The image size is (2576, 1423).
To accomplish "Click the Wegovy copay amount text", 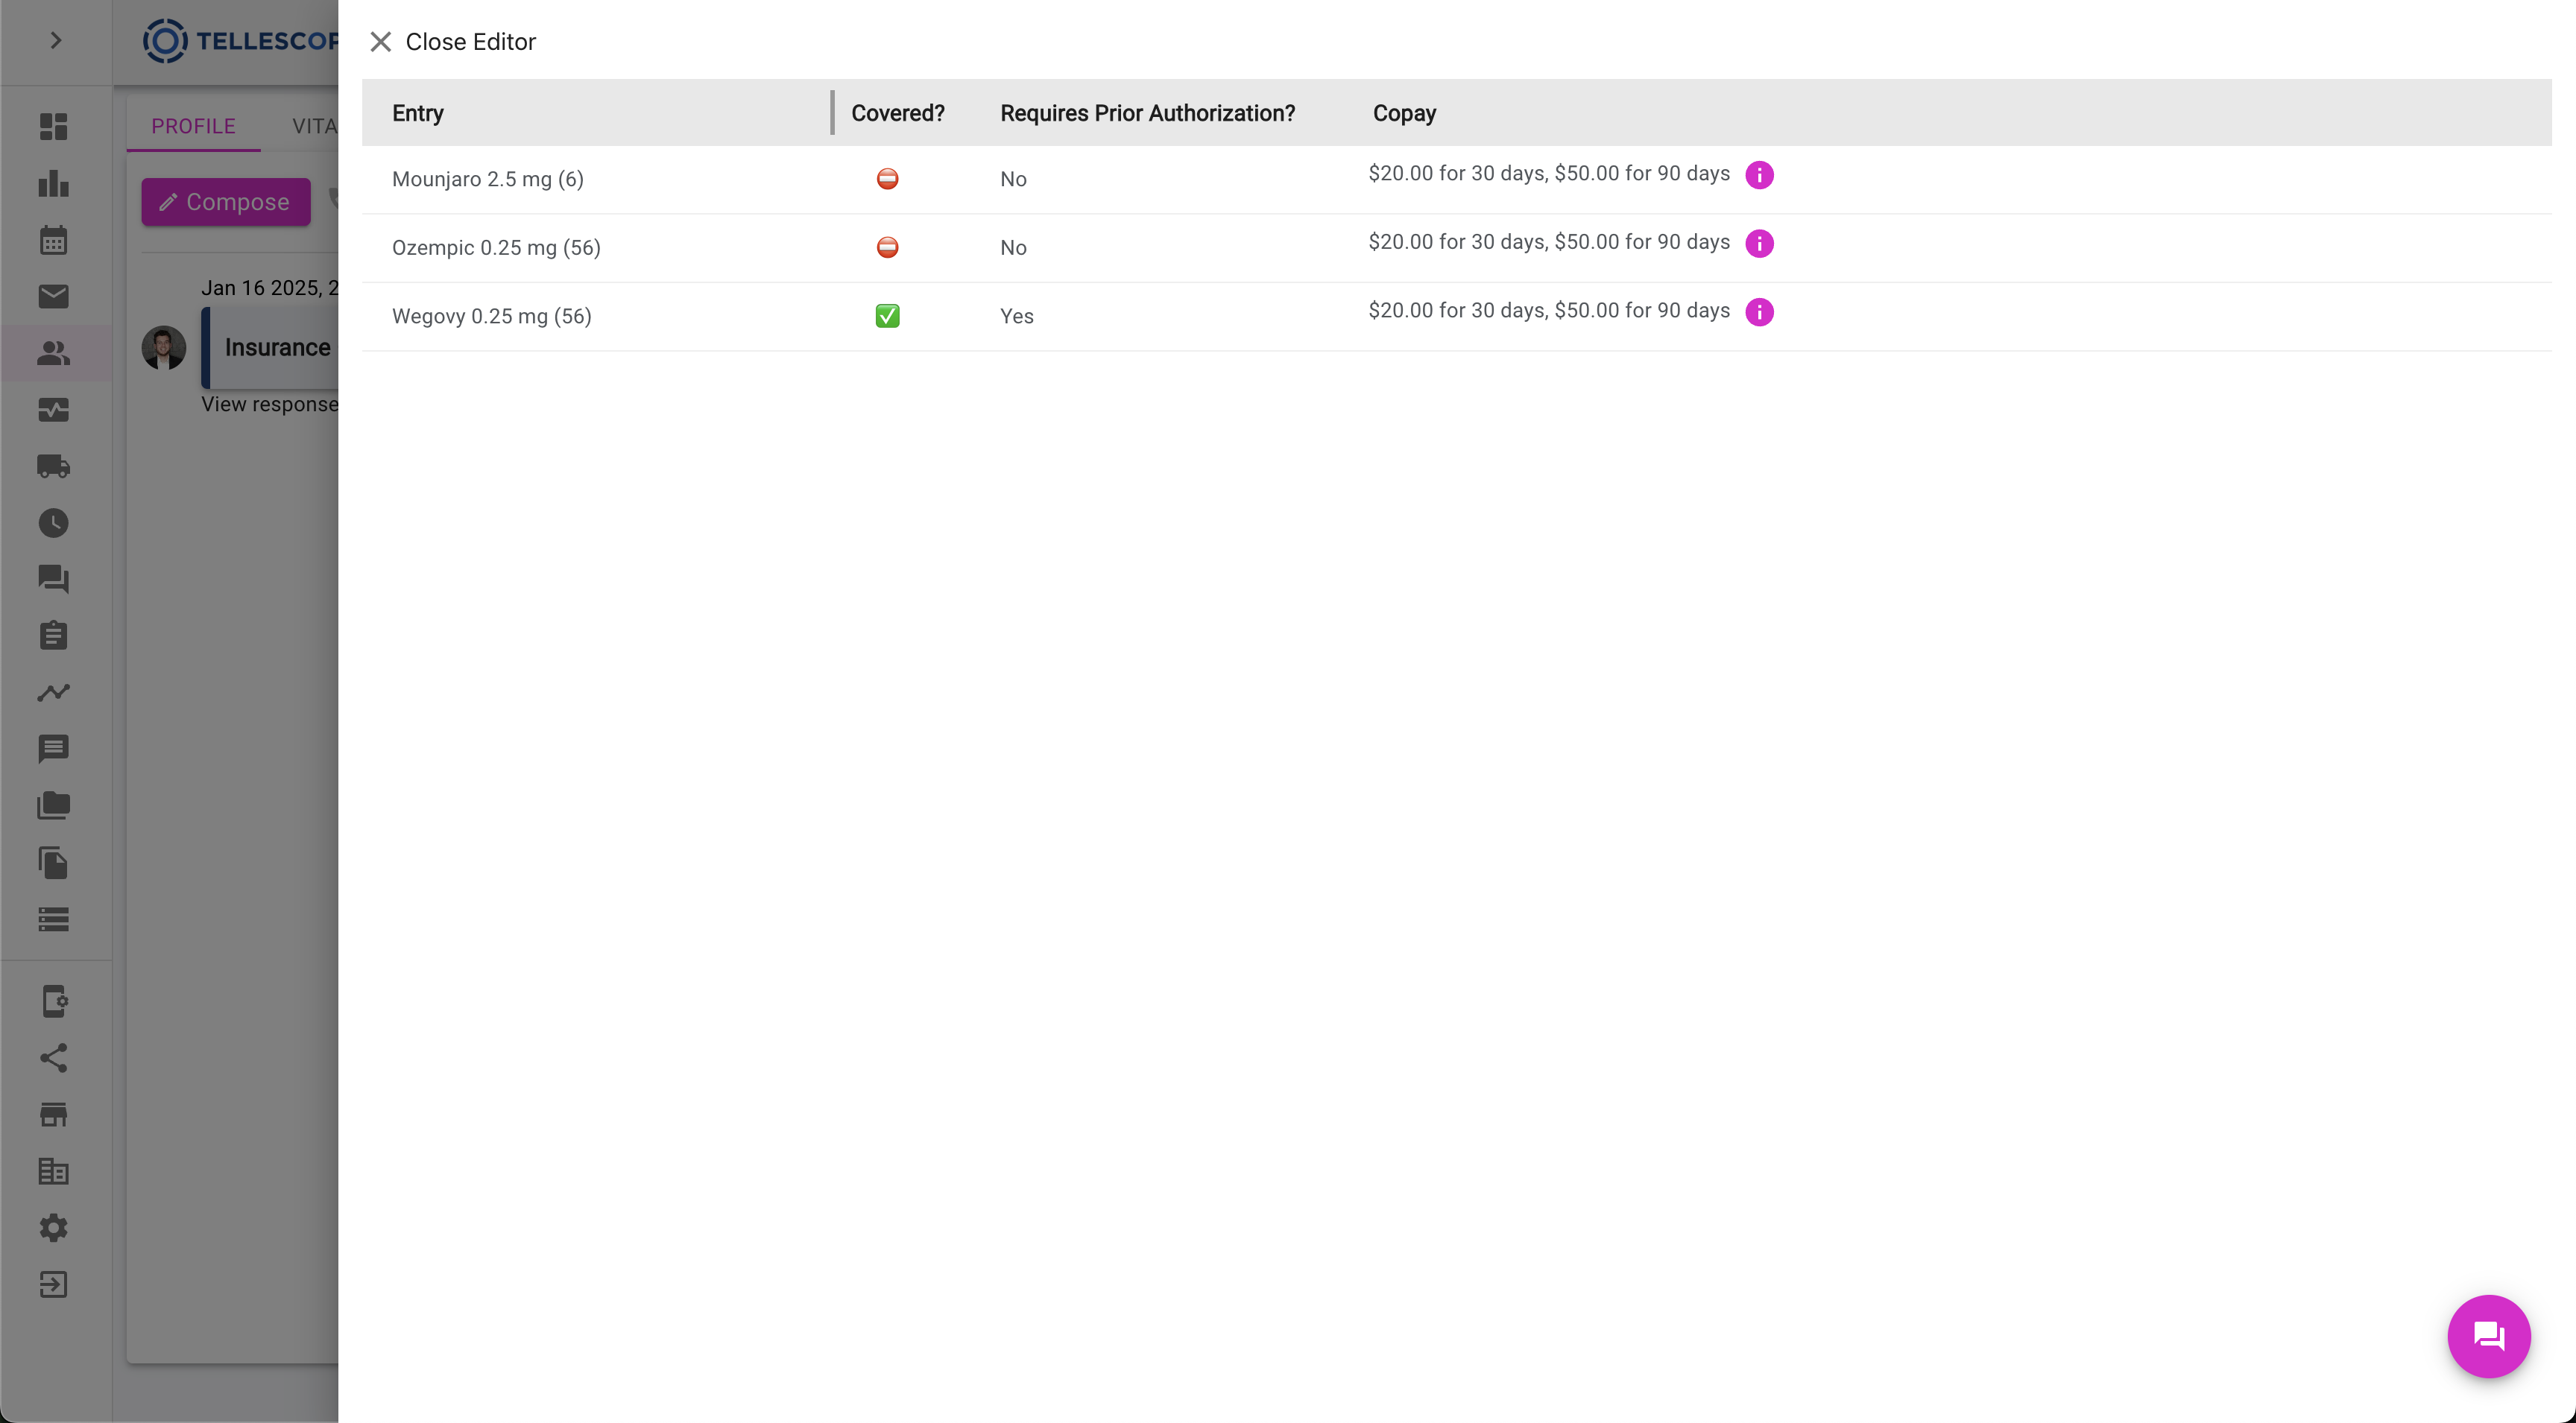I will click(x=1549, y=311).
